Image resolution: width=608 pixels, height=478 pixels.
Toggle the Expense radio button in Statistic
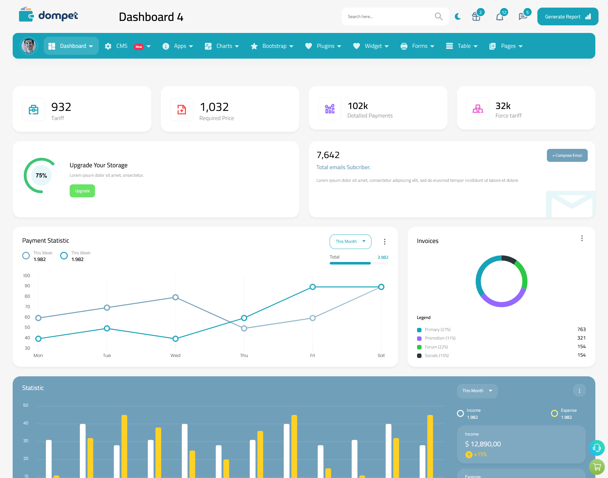553,411
